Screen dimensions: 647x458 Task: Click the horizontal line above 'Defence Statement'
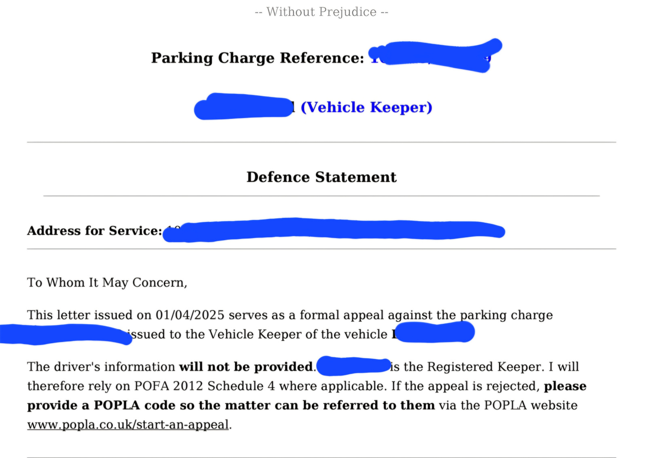321,142
